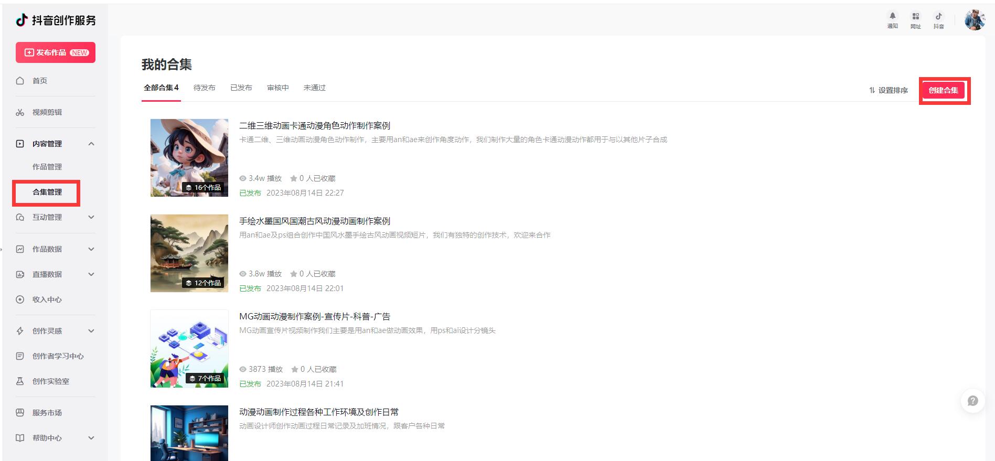The height and width of the screenshot is (461, 995).
Task: Open 收入中心 label in the sidebar
Action: (x=47, y=299)
